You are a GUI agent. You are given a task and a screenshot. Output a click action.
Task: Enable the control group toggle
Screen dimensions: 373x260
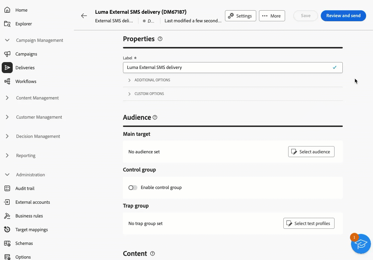point(133,188)
